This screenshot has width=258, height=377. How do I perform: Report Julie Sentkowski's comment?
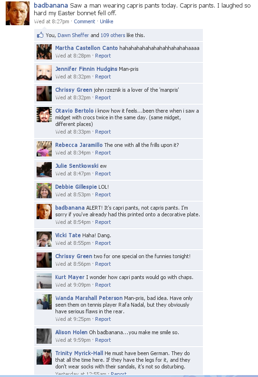pos(103,174)
